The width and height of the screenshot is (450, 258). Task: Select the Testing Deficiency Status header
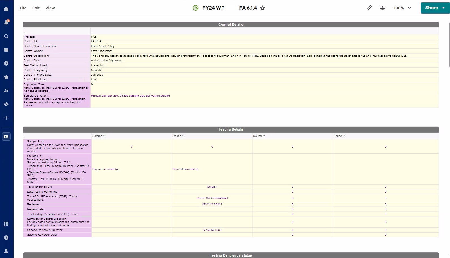point(231,255)
